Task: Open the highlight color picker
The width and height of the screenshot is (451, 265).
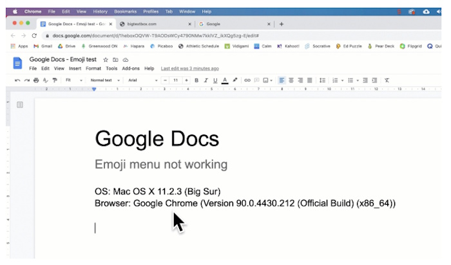Action: pos(235,80)
